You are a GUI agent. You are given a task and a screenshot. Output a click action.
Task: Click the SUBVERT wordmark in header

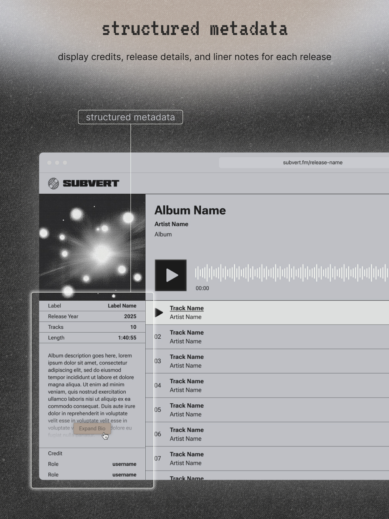(91, 183)
